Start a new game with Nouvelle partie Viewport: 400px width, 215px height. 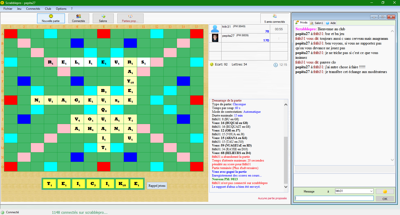tap(51, 18)
